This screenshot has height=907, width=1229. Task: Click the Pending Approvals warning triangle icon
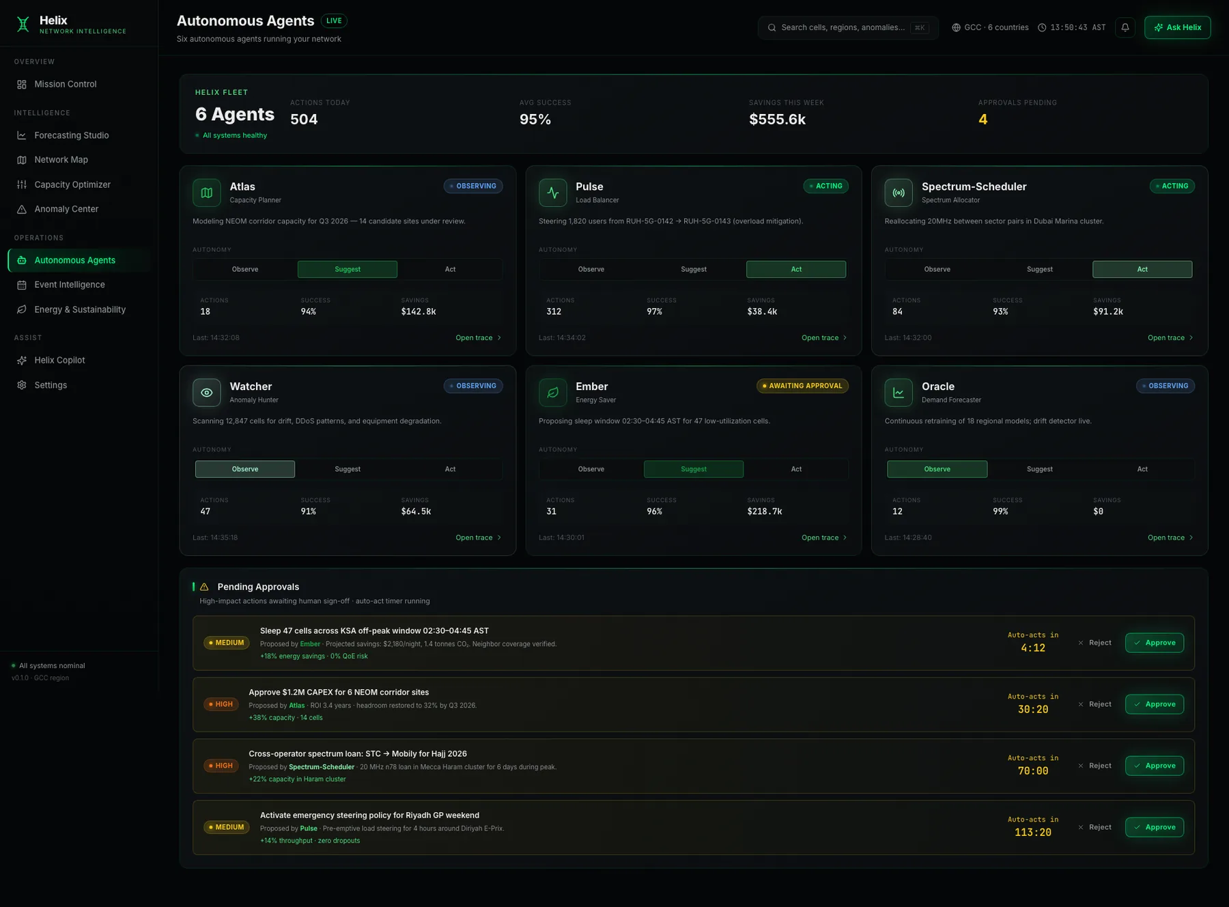tap(204, 587)
